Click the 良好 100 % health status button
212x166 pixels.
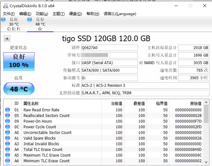(x=19, y=62)
